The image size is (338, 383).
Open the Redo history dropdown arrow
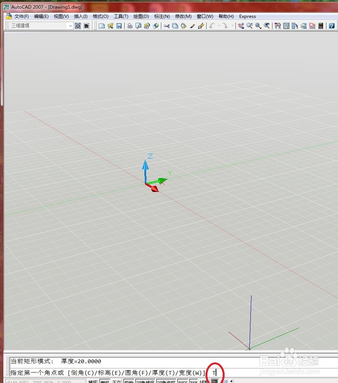coord(232,26)
